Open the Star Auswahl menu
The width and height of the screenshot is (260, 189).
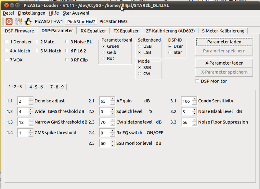pos(76,13)
